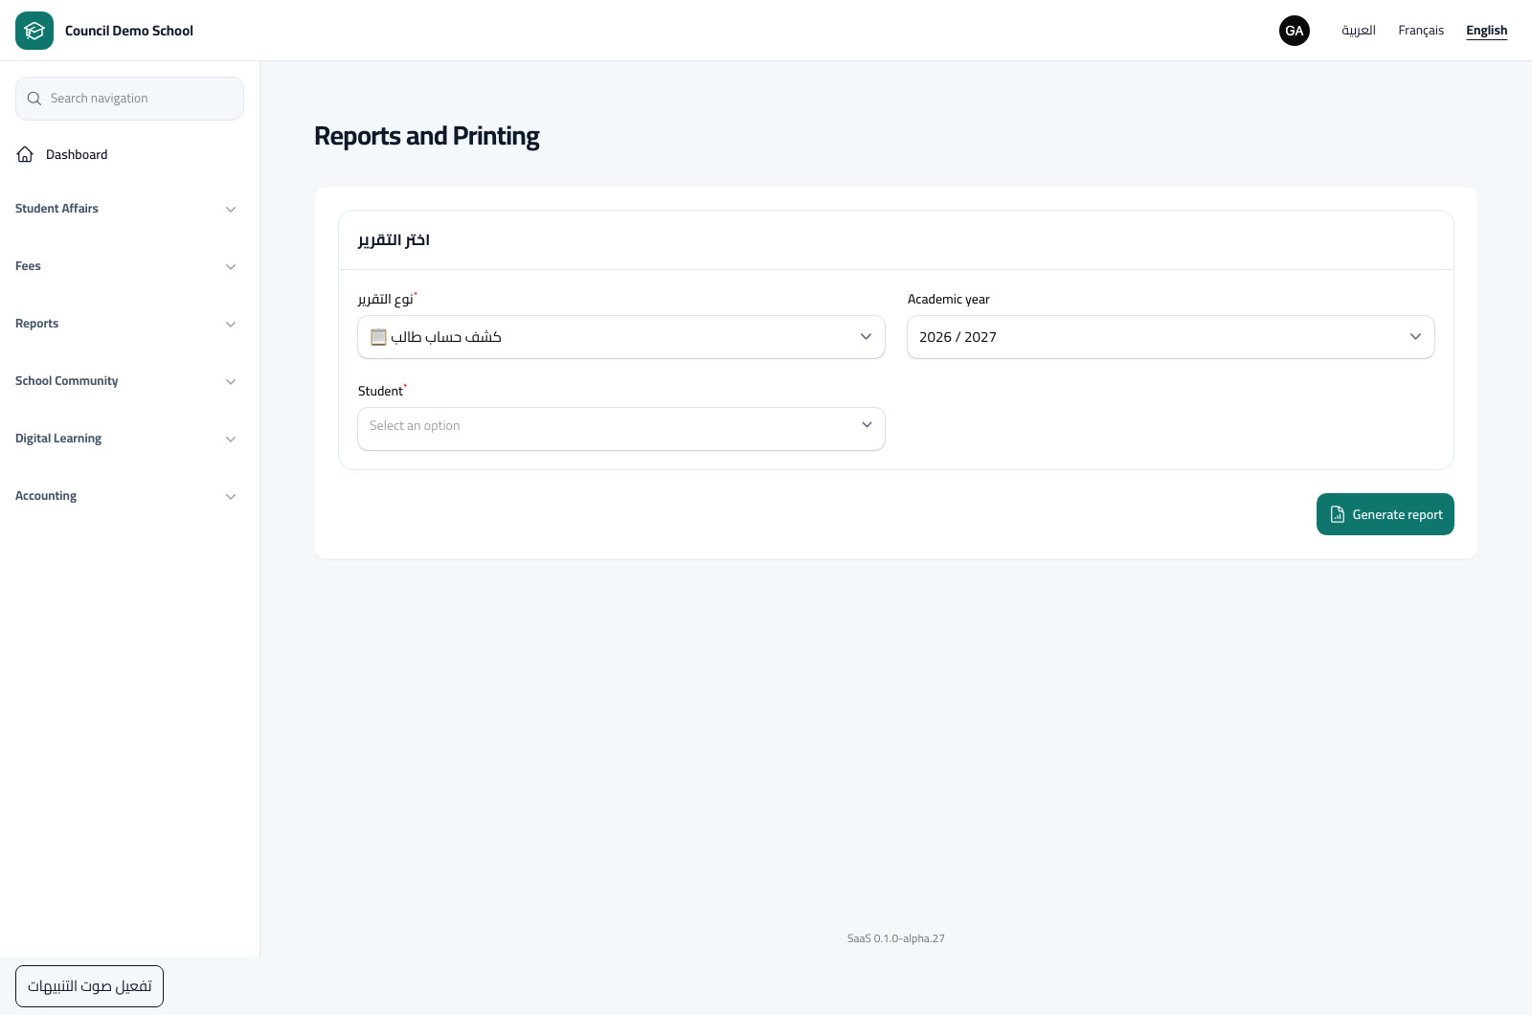Click the search magnifier icon in navigation
Image resolution: width=1532 pixels, height=1015 pixels.
point(34,99)
